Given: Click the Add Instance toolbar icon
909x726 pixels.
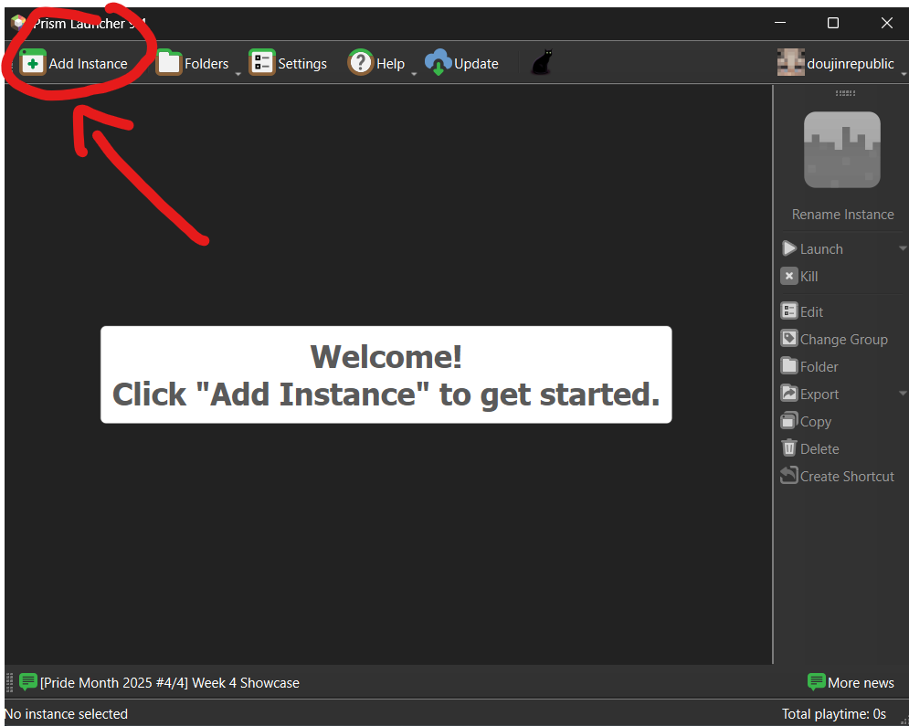Looking at the screenshot, I should (33, 63).
